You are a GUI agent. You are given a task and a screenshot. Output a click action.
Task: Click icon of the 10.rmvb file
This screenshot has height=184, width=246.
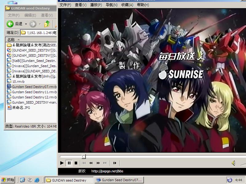point(9,82)
